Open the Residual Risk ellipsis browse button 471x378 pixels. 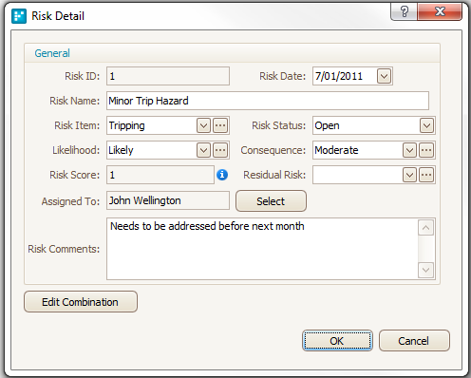426,175
